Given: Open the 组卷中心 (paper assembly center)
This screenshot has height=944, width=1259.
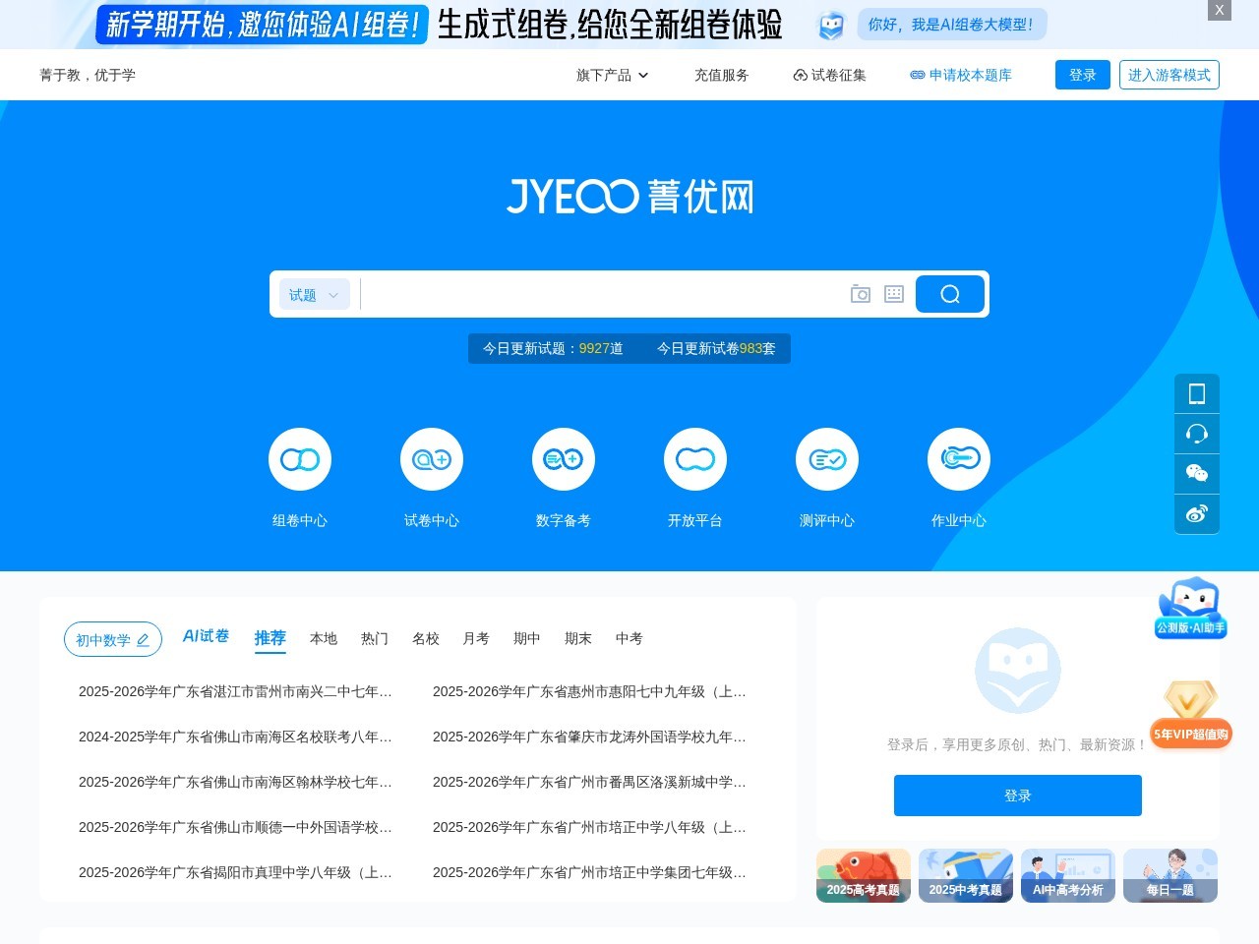Looking at the screenshot, I should pos(300,477).
